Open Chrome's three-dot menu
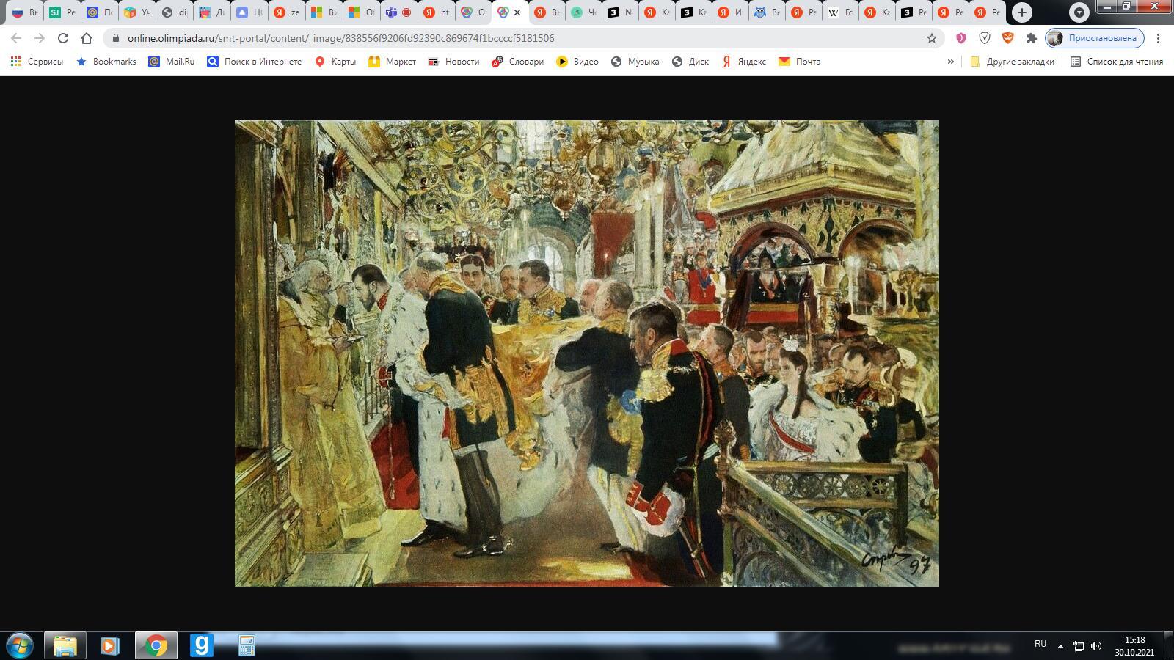Image resolution: width=1174 pixels, height=660 pixels. [x=1158, y=38]
